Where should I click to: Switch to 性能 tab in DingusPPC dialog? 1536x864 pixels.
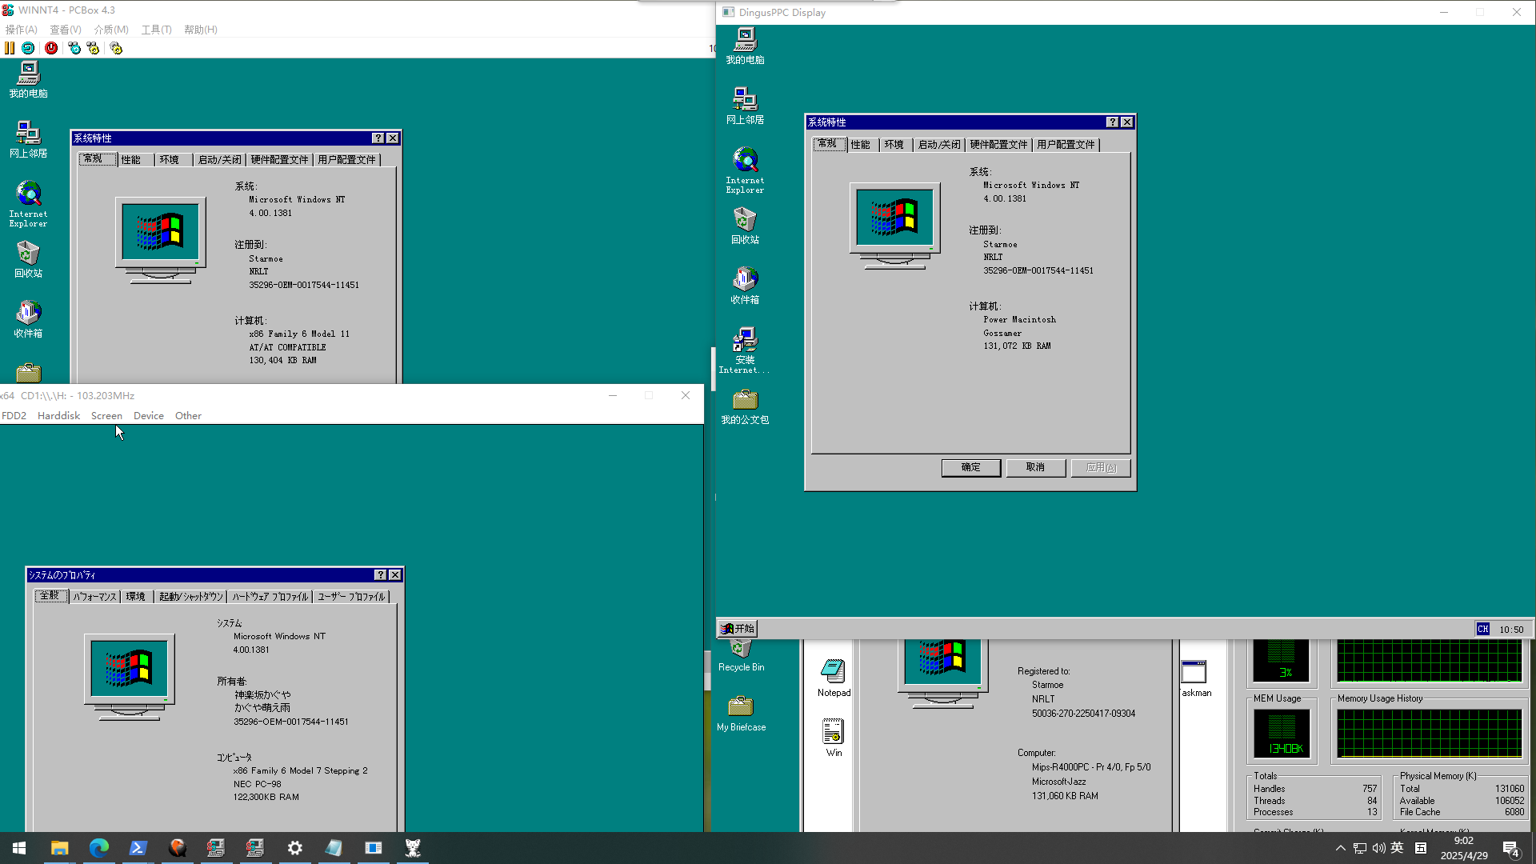point(861,145)
